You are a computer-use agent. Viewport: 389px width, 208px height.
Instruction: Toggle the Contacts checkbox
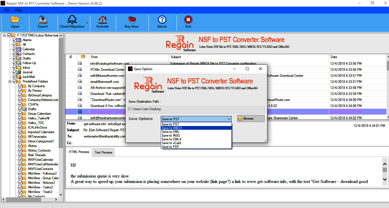(x=15, y=54)
